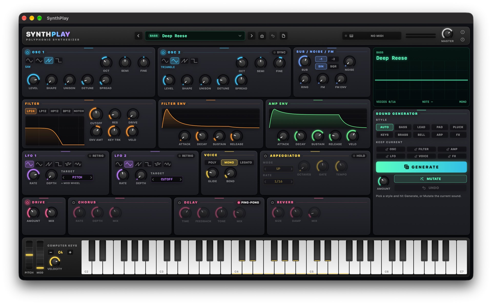
Task: Enable Arpeggiator Hold
Action: tap(359, 156)
